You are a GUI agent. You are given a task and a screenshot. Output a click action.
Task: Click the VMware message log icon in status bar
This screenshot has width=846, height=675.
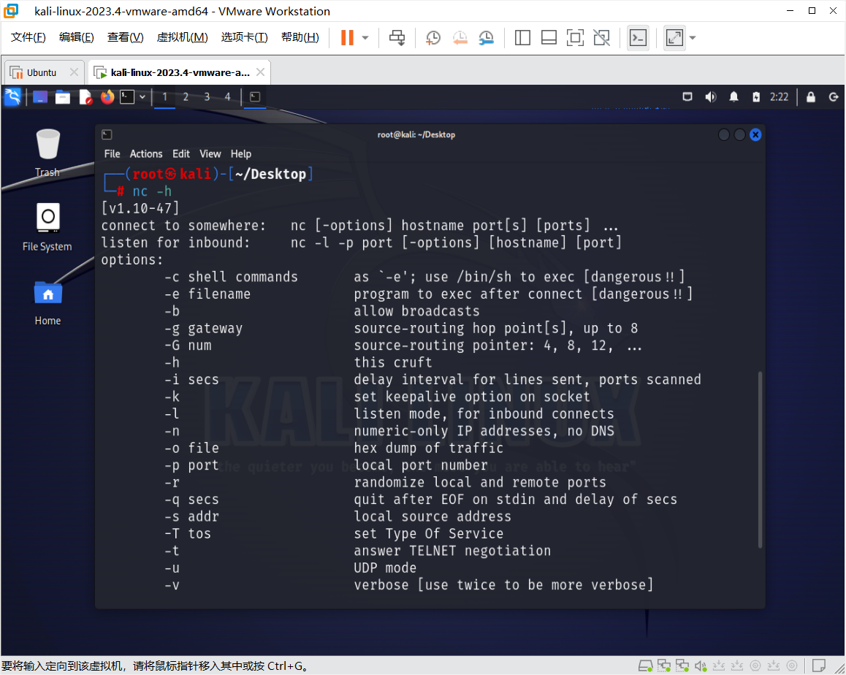point(818,666)
